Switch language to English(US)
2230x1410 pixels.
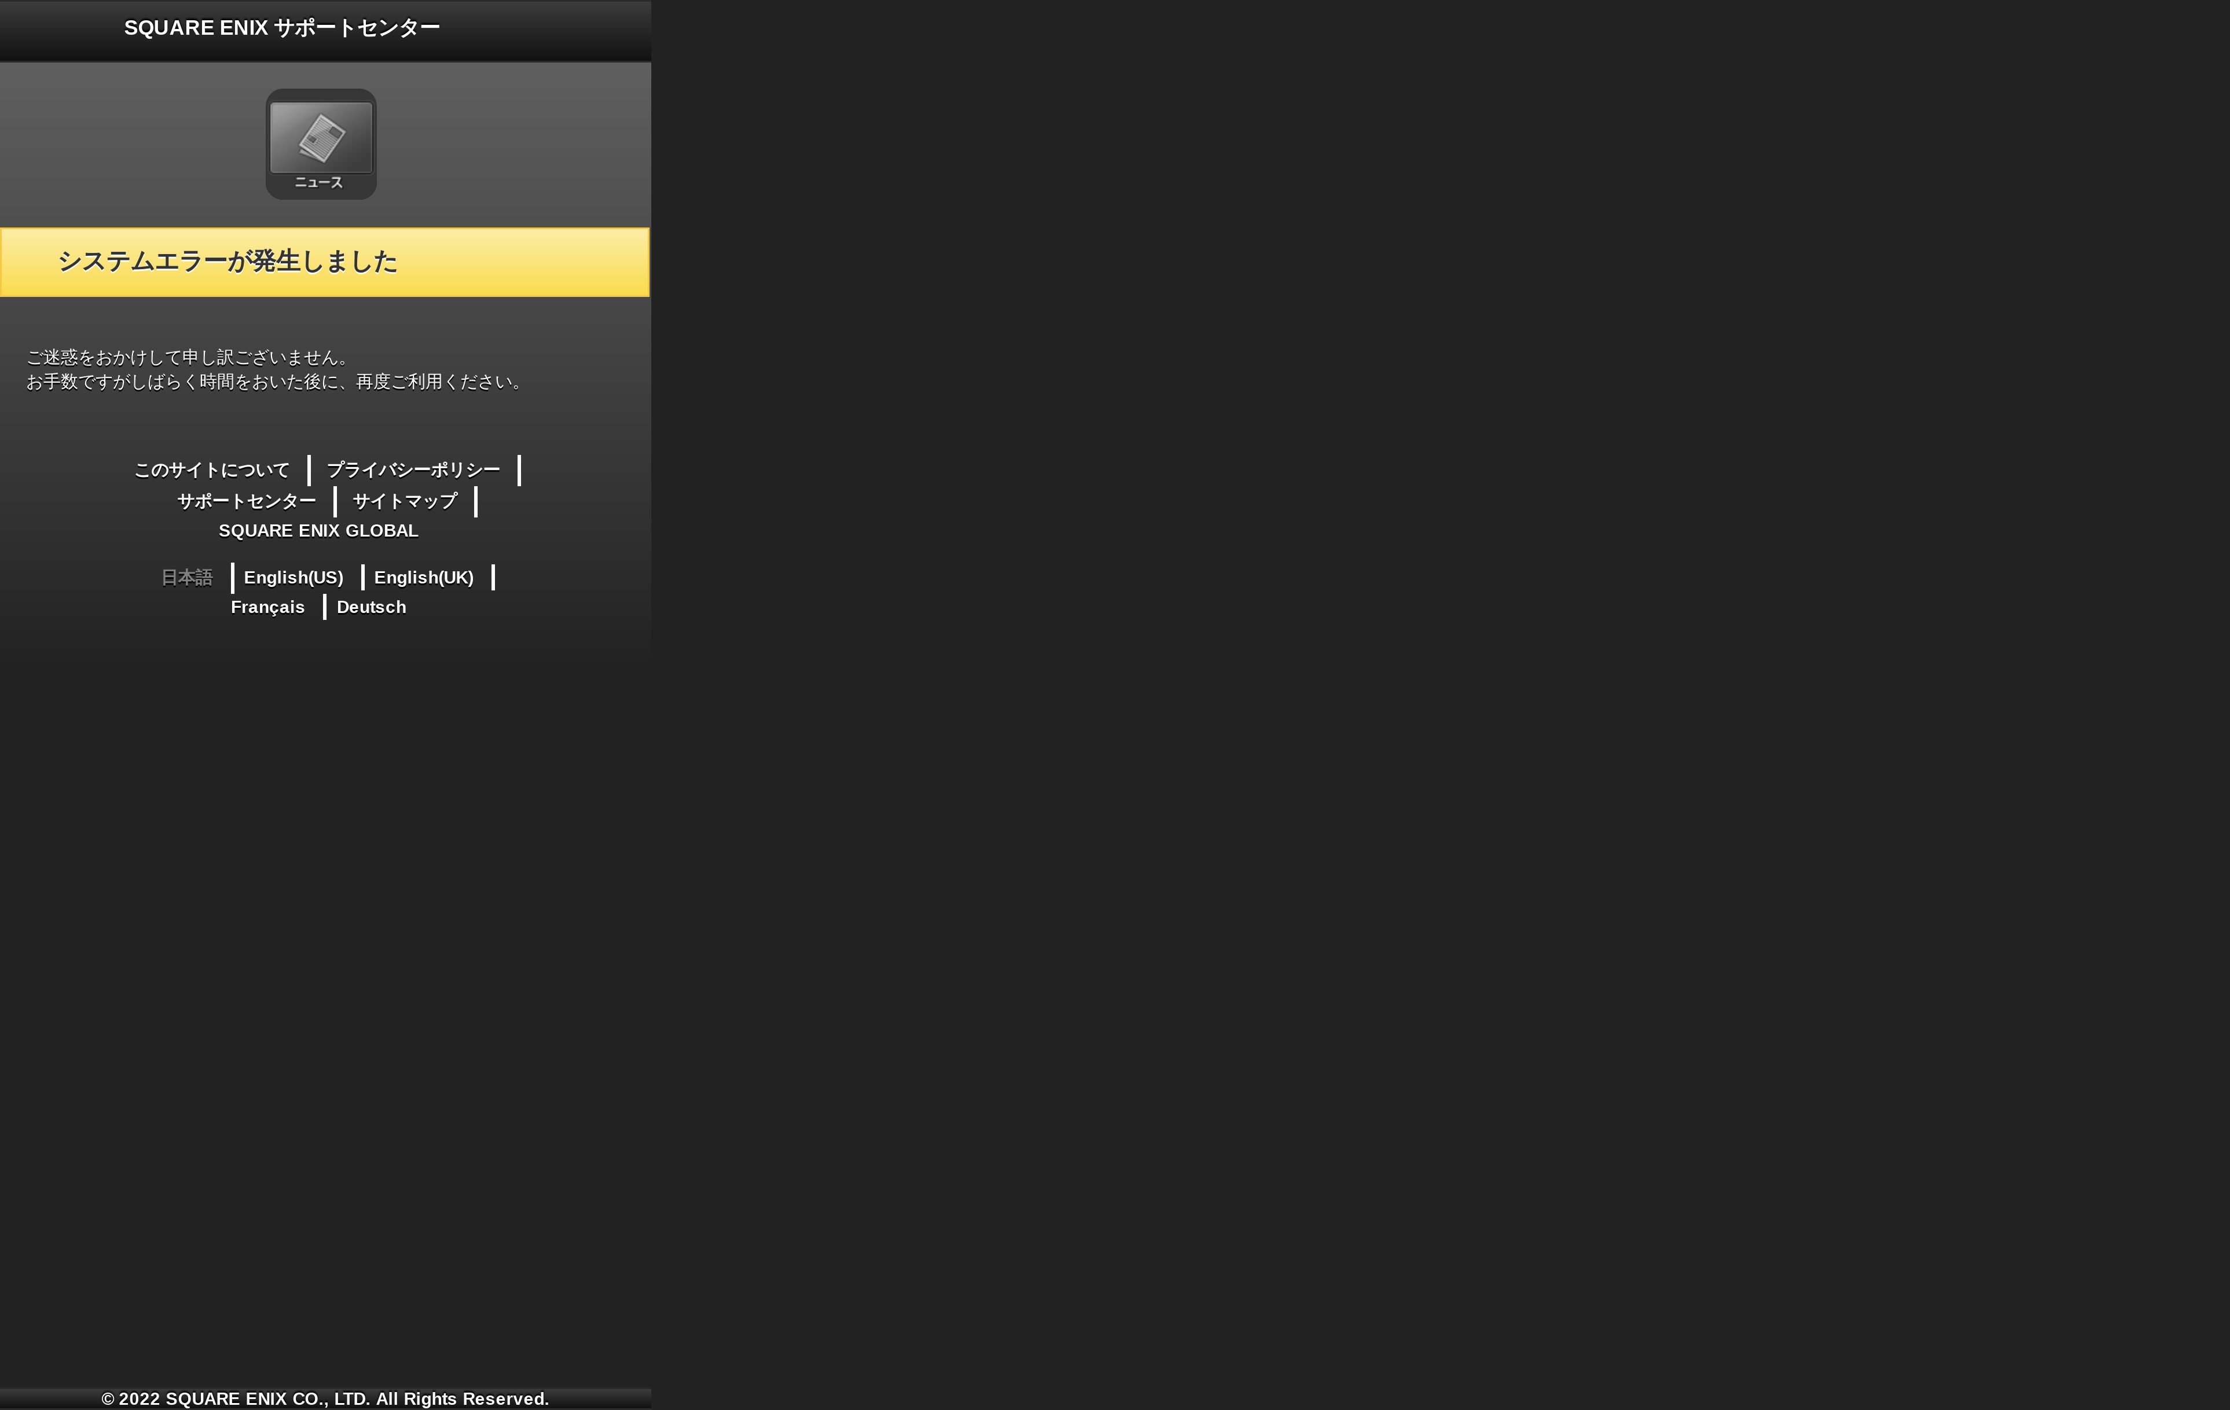click(294, 578)
